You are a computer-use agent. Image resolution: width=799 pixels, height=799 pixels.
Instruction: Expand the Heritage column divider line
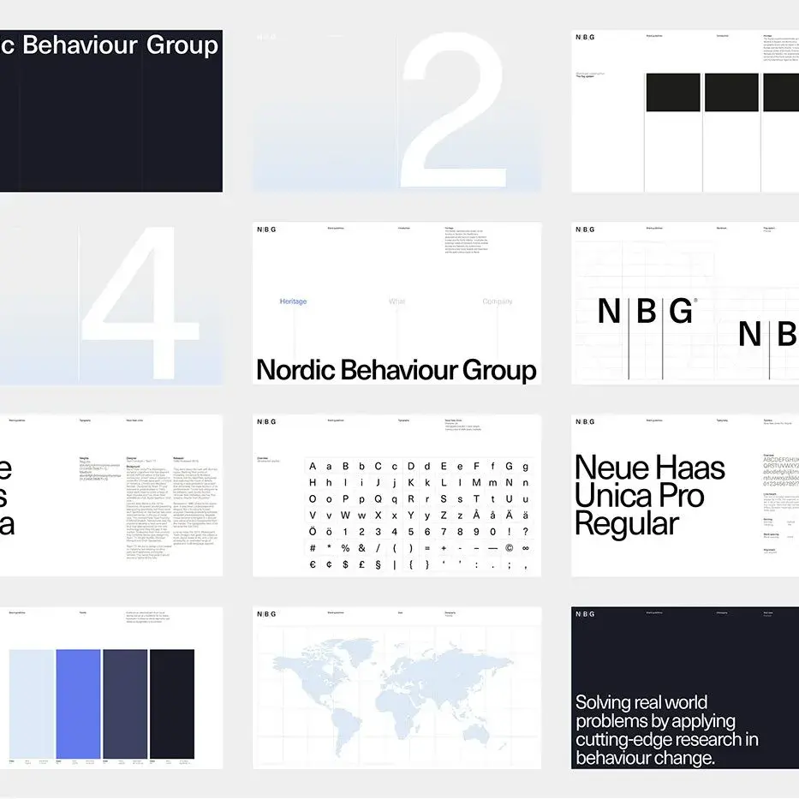point(295,334)
